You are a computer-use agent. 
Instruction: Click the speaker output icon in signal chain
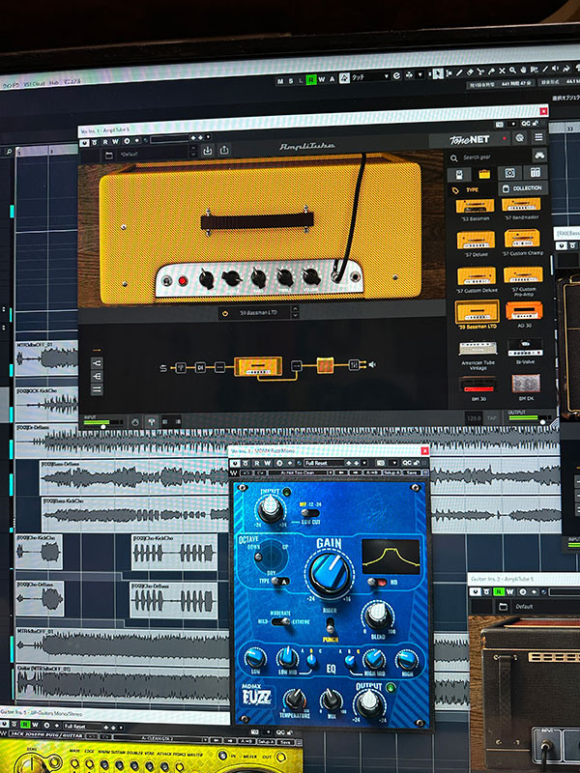372,365
